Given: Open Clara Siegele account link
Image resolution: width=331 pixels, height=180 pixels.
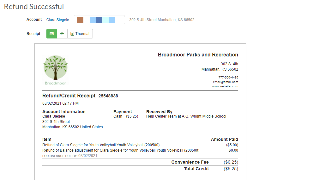Looking at the screenshot, I should (x=57, y=20).
